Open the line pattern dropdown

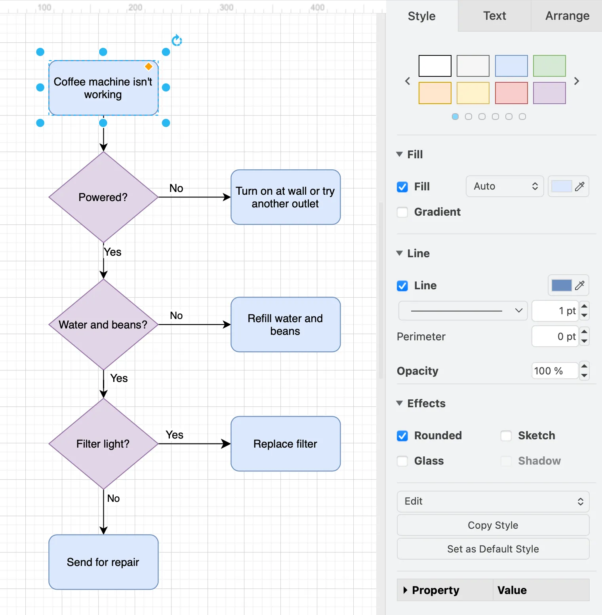(463, 311)
